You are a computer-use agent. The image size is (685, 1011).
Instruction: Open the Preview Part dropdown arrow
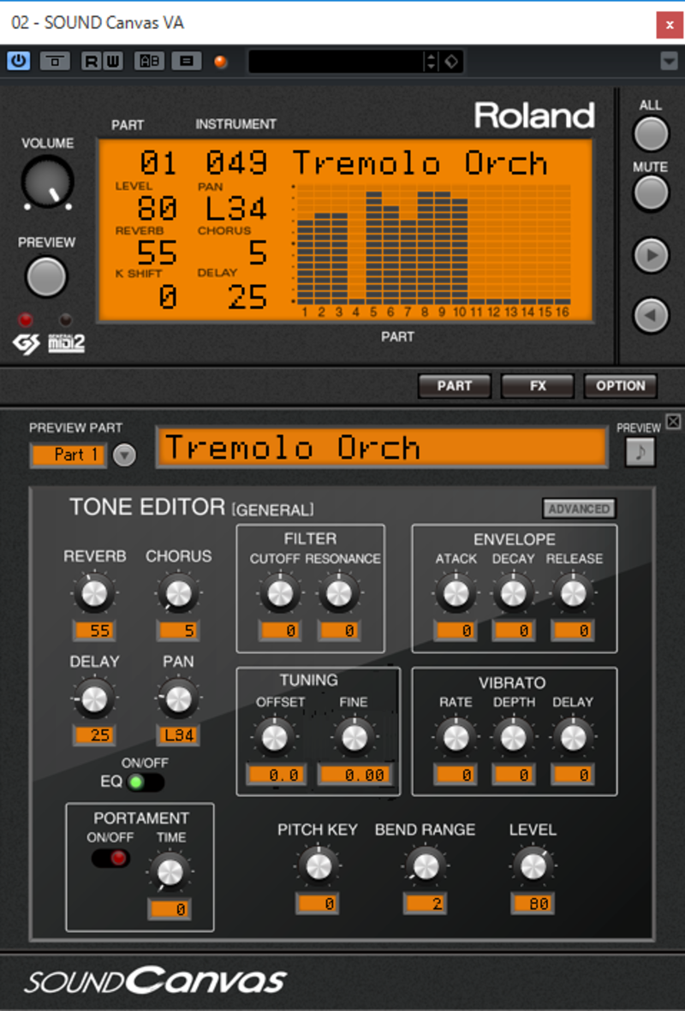[124, 455]
